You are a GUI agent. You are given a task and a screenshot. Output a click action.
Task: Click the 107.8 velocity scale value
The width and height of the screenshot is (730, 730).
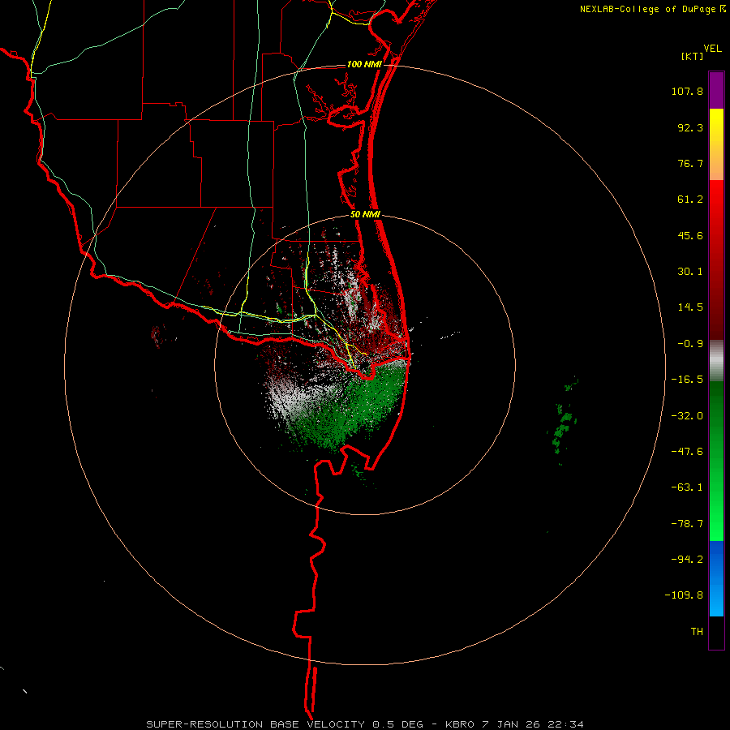(x=687, y=91)
